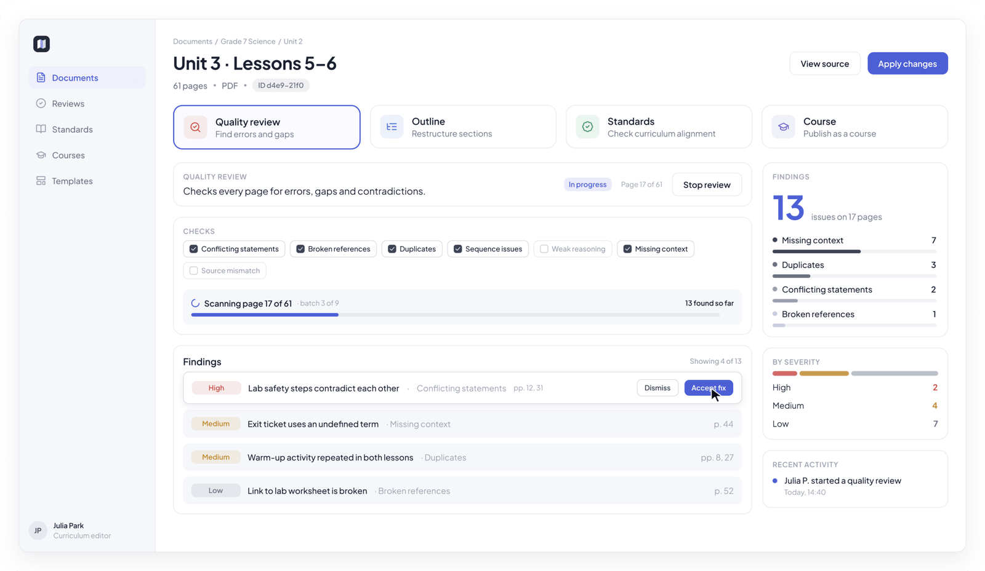Viewport: 985px width, 571px height.
Task: Stop the review in progress
Action: point(707,184)
